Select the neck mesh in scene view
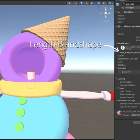Image resolution: width=140 pixels, height=140 pixels. [31, 75]
